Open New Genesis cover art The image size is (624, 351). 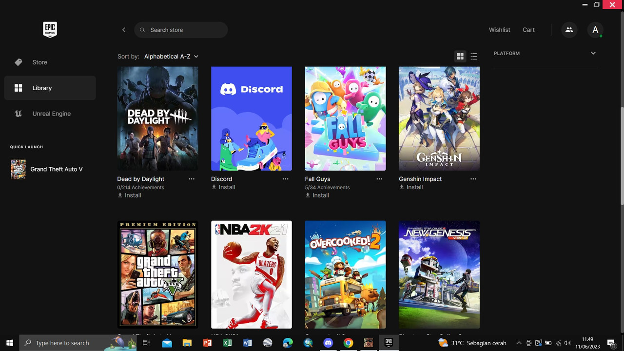tap(439, 274)
